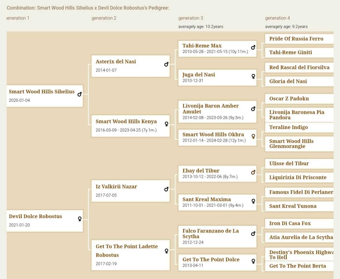This screenshot has height=279, width=340.
Task: Click male symbol on Tahi-Reme Max card
Action: tap(253, 47)
